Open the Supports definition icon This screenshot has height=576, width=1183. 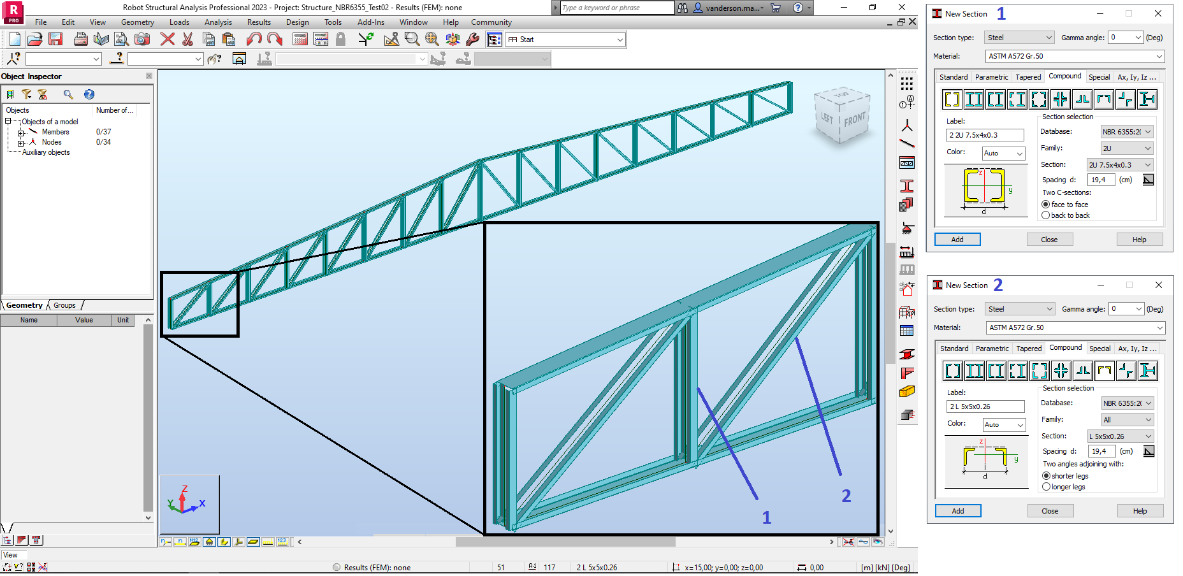coord(908,226)
